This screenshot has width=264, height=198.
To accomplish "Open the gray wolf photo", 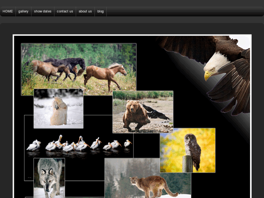I will pos(49,177).
